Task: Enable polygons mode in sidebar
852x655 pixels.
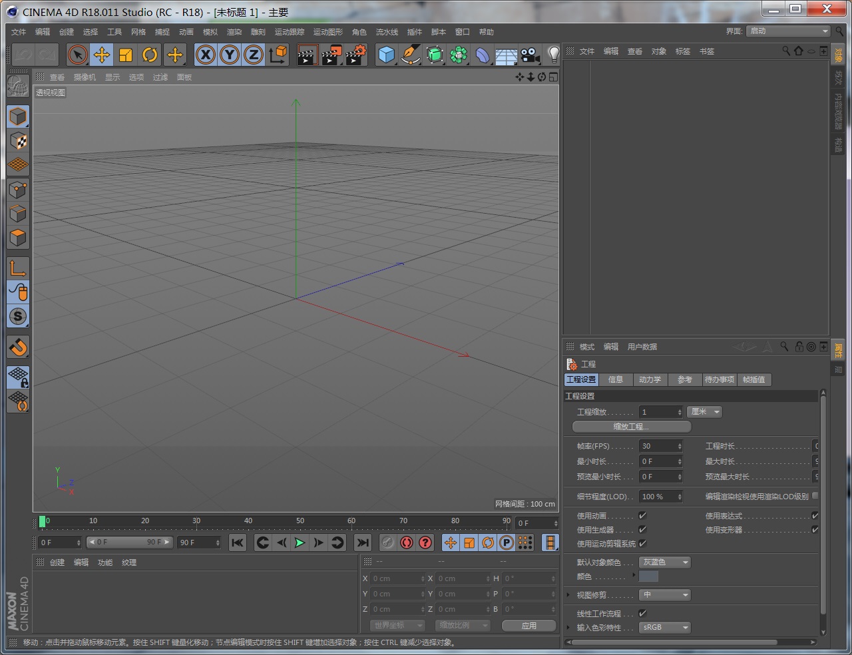Action: coord(18,238)
